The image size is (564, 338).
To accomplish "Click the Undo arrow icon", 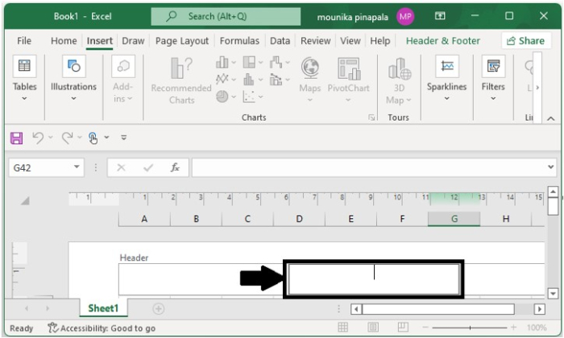I will pyautogui.click(x=38, y=138).
